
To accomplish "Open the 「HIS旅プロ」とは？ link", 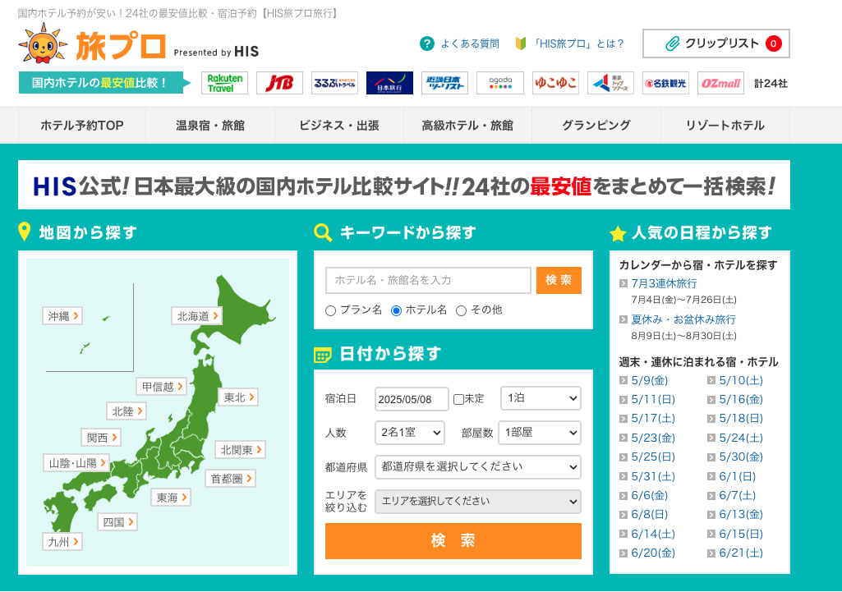I will pyautogui.click(x=577, y=44).
